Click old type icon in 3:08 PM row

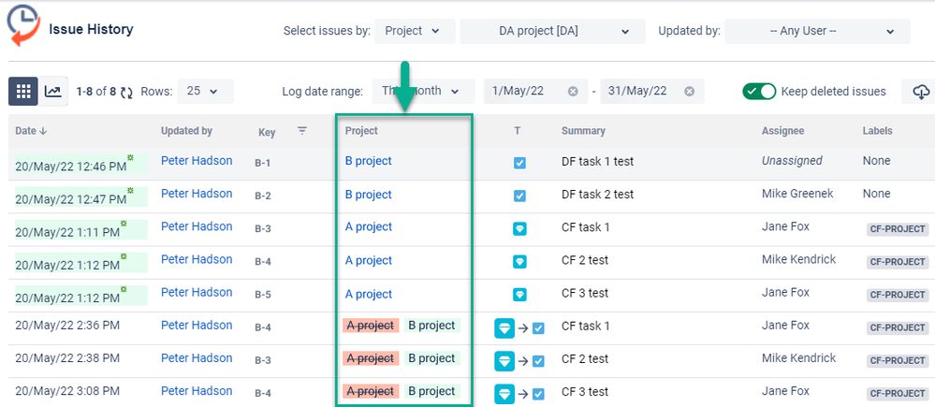pos(504,393)
